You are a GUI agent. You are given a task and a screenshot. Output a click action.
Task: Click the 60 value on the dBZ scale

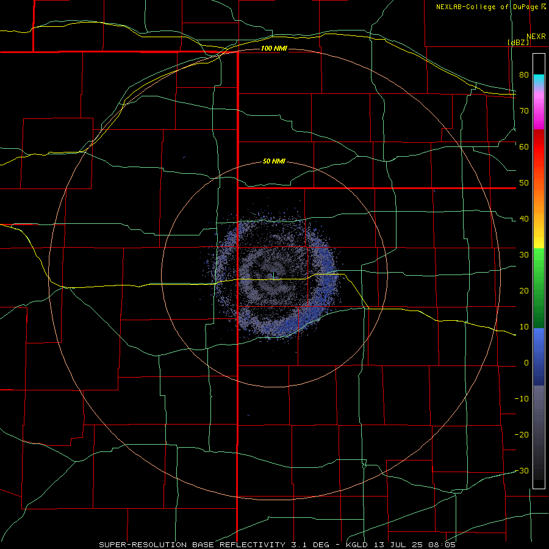coord(524,147)
